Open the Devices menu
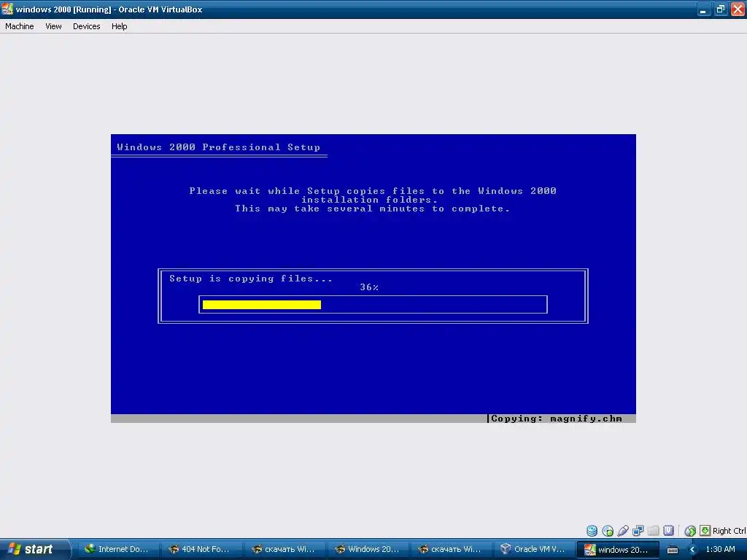 pos(86,26)
